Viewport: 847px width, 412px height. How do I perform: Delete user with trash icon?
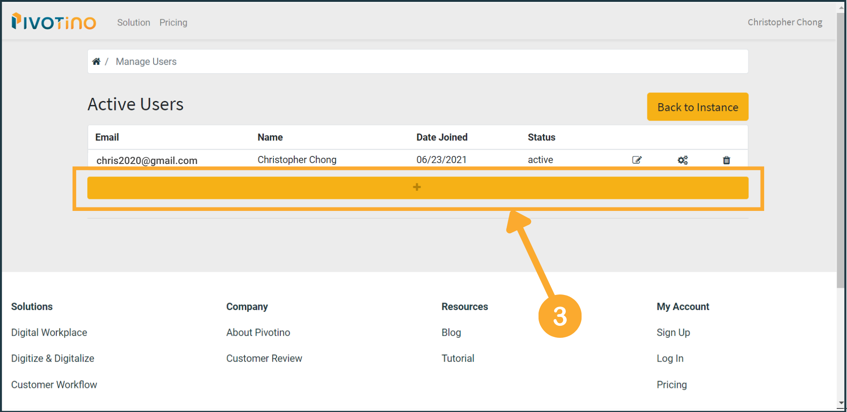pos(726,160)
